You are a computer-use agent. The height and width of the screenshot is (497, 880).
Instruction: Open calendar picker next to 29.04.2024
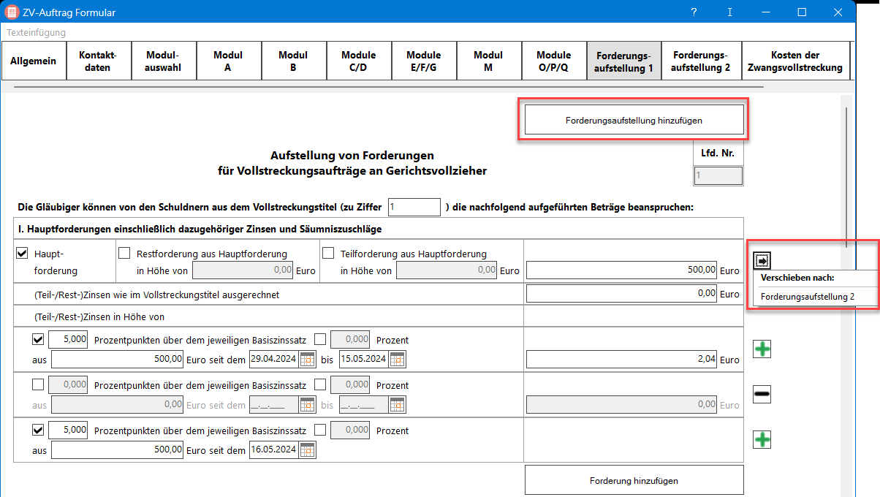307,360
